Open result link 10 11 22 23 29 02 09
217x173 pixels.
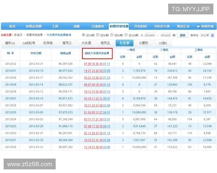(97, 106)
